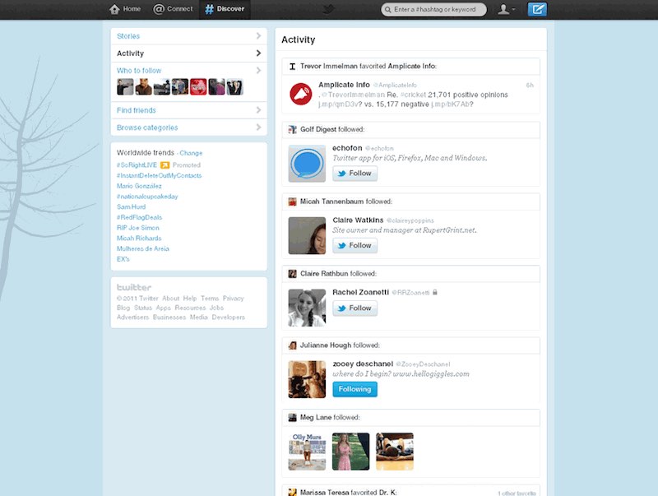Click the Promoted arrow badge icon
The image size is (658, 496).
pos(165,165)
